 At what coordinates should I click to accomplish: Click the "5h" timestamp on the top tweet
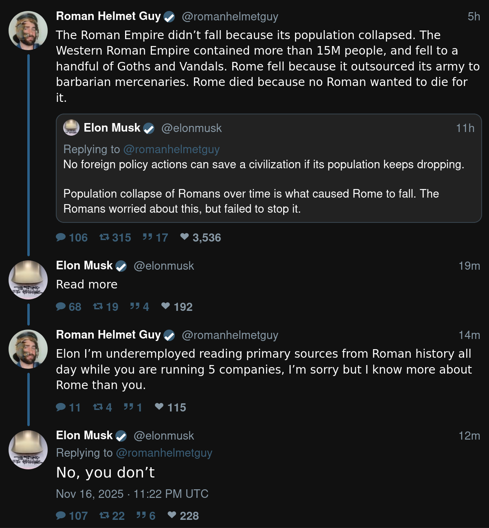474,16
